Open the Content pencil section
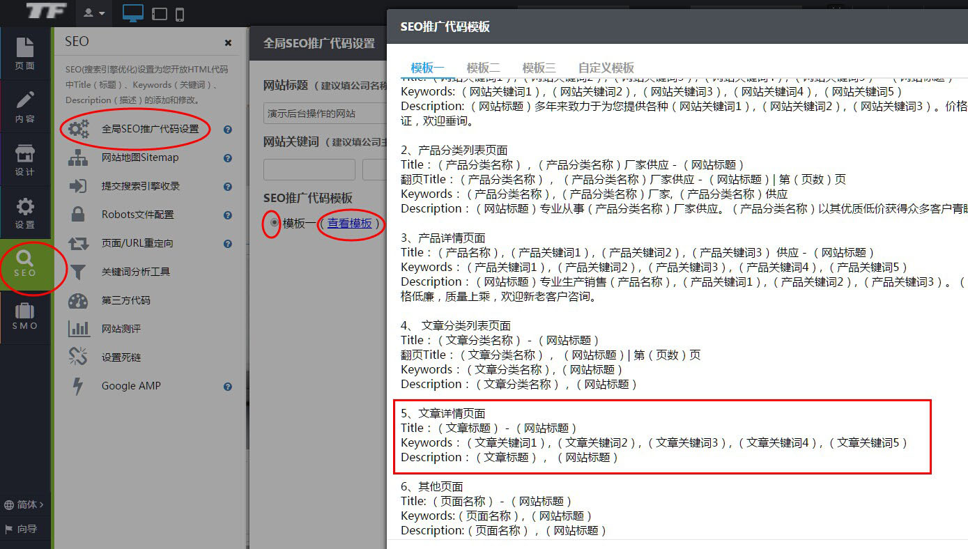Viewport: 968px width, 549px height. click(x=25, y=107)
